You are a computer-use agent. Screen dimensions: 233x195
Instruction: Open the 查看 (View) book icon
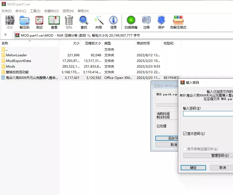54,22
